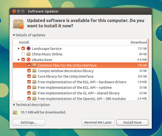
Task: Click the Install column header
Action: pyautogui.click(x=24, y=42)
